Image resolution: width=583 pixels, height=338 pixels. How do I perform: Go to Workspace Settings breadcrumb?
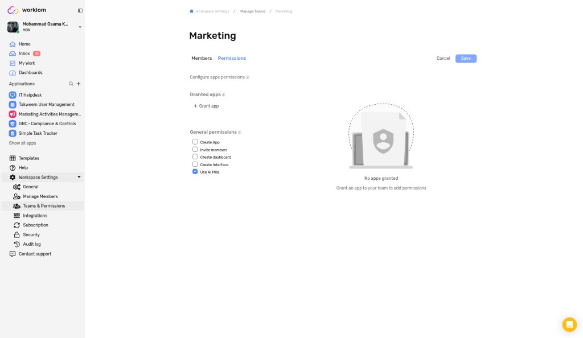[x=212, y=11]
